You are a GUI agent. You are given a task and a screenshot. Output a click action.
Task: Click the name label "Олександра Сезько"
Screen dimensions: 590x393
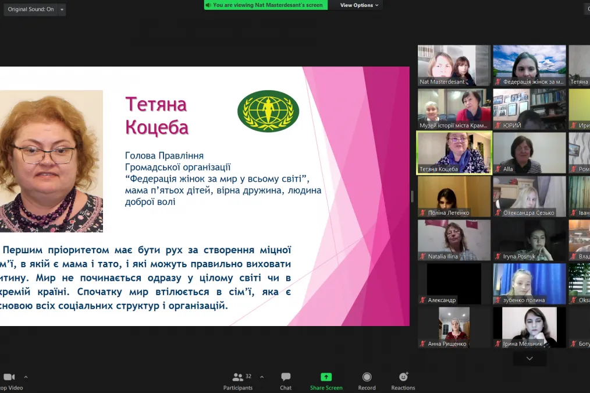pos(529,213)
